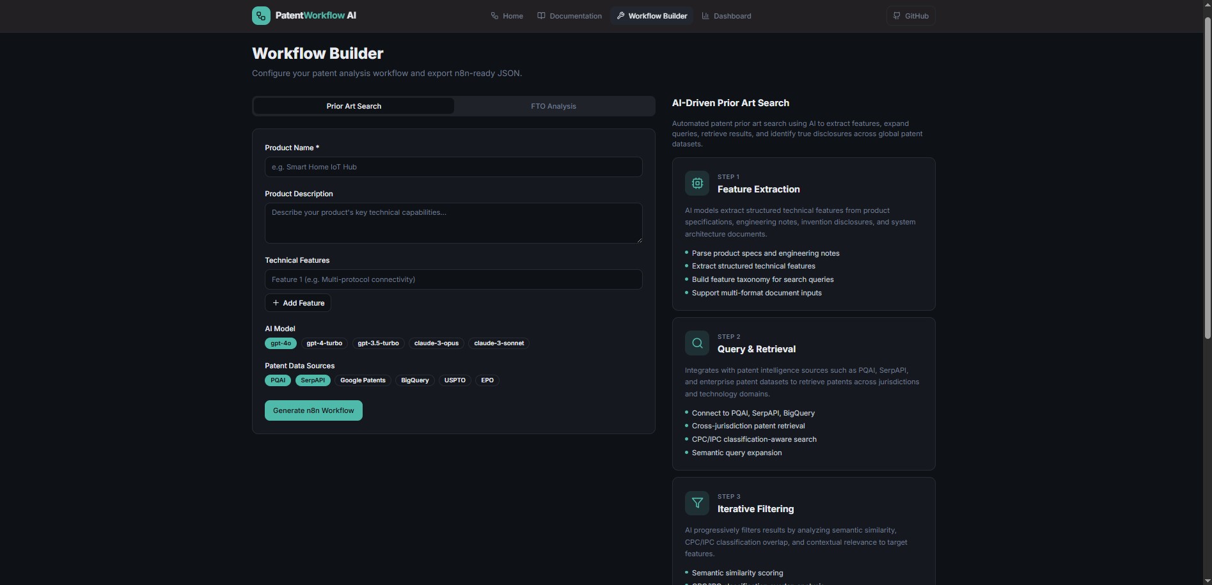Open the GitHub repository link
1212x585 pixels.
[x=910, y=16]
